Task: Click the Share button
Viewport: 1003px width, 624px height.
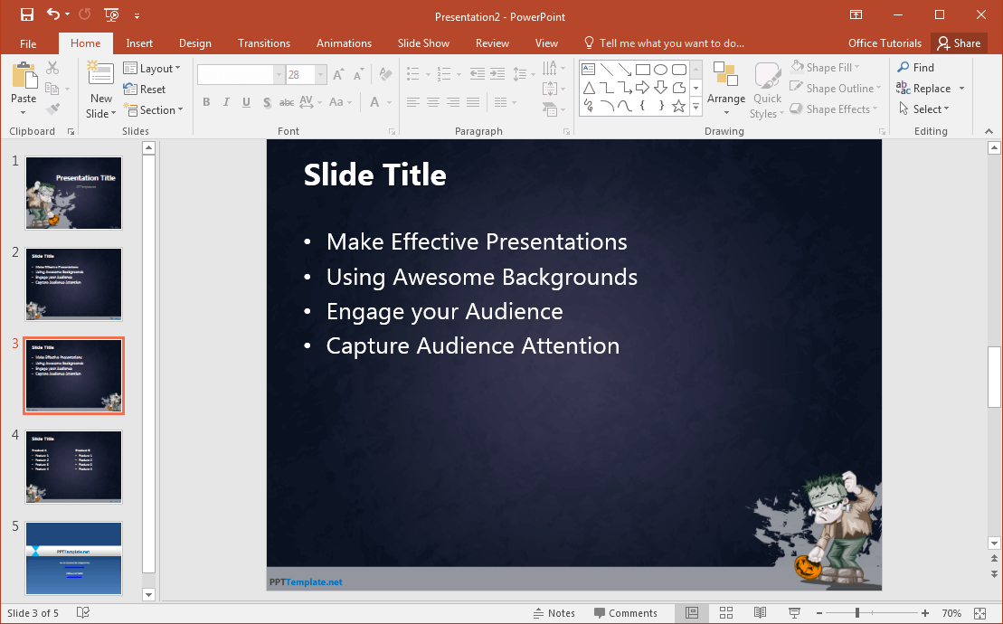Action: pyautogui.click(x=959, y=43)
